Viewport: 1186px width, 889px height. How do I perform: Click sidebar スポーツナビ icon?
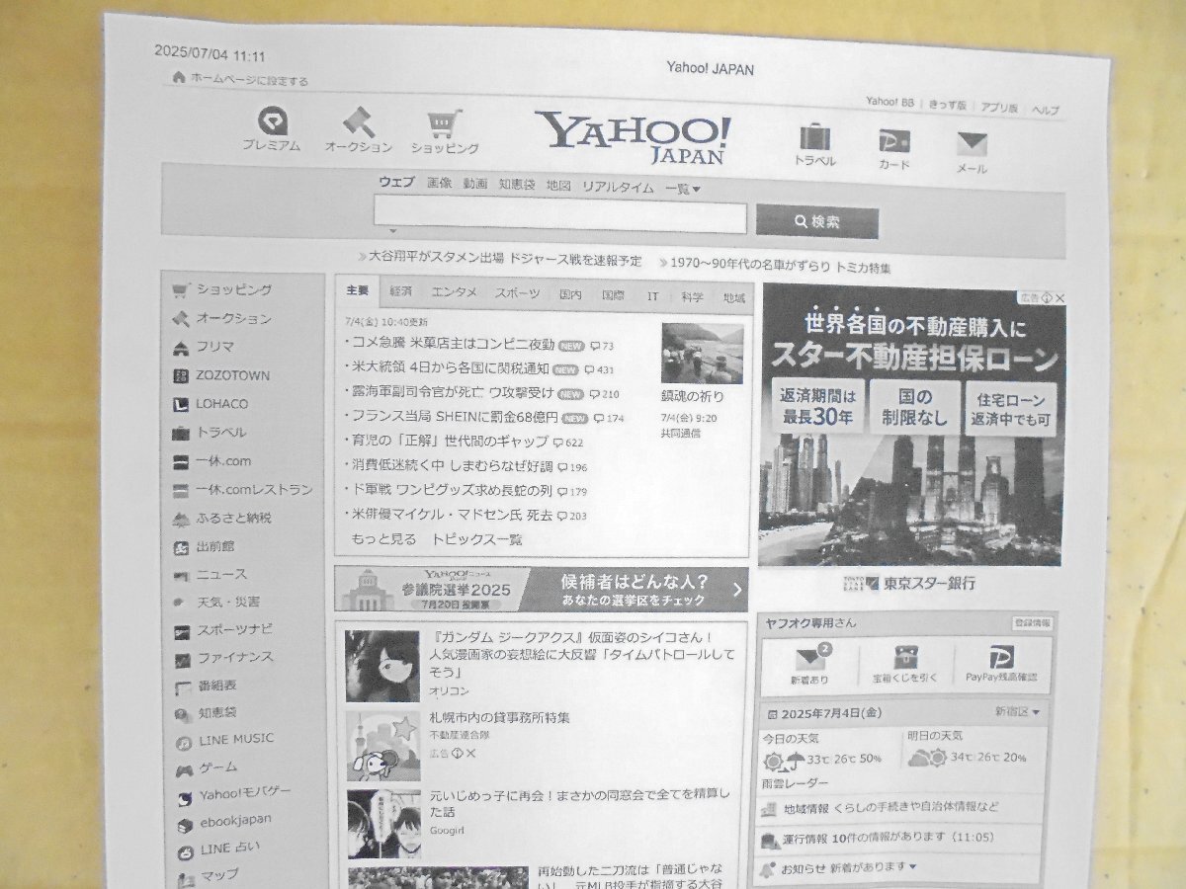pyautogui.click(x=182, y=631)
